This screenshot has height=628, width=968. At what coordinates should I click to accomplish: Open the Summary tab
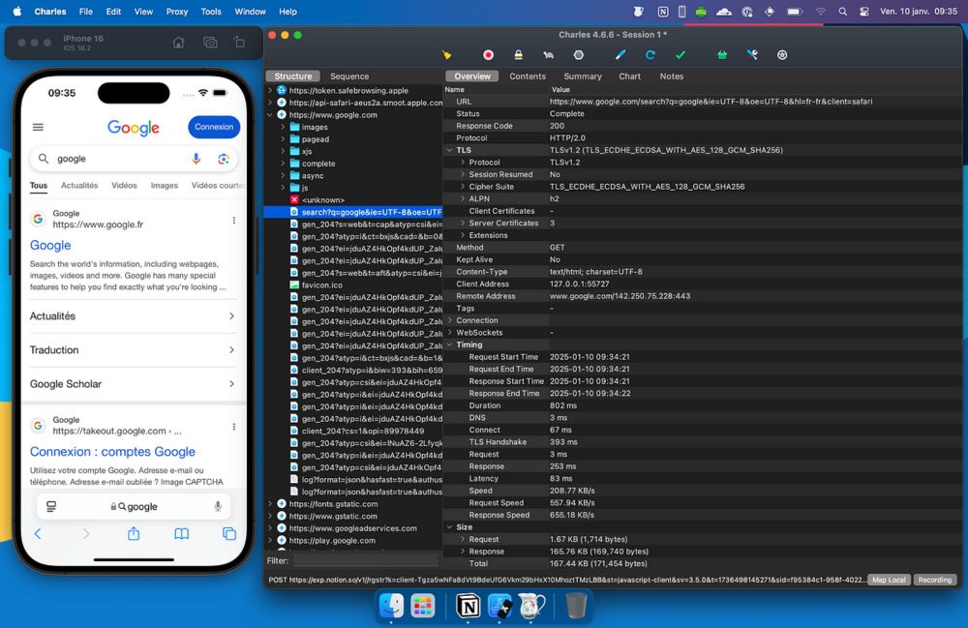(582, 76)
